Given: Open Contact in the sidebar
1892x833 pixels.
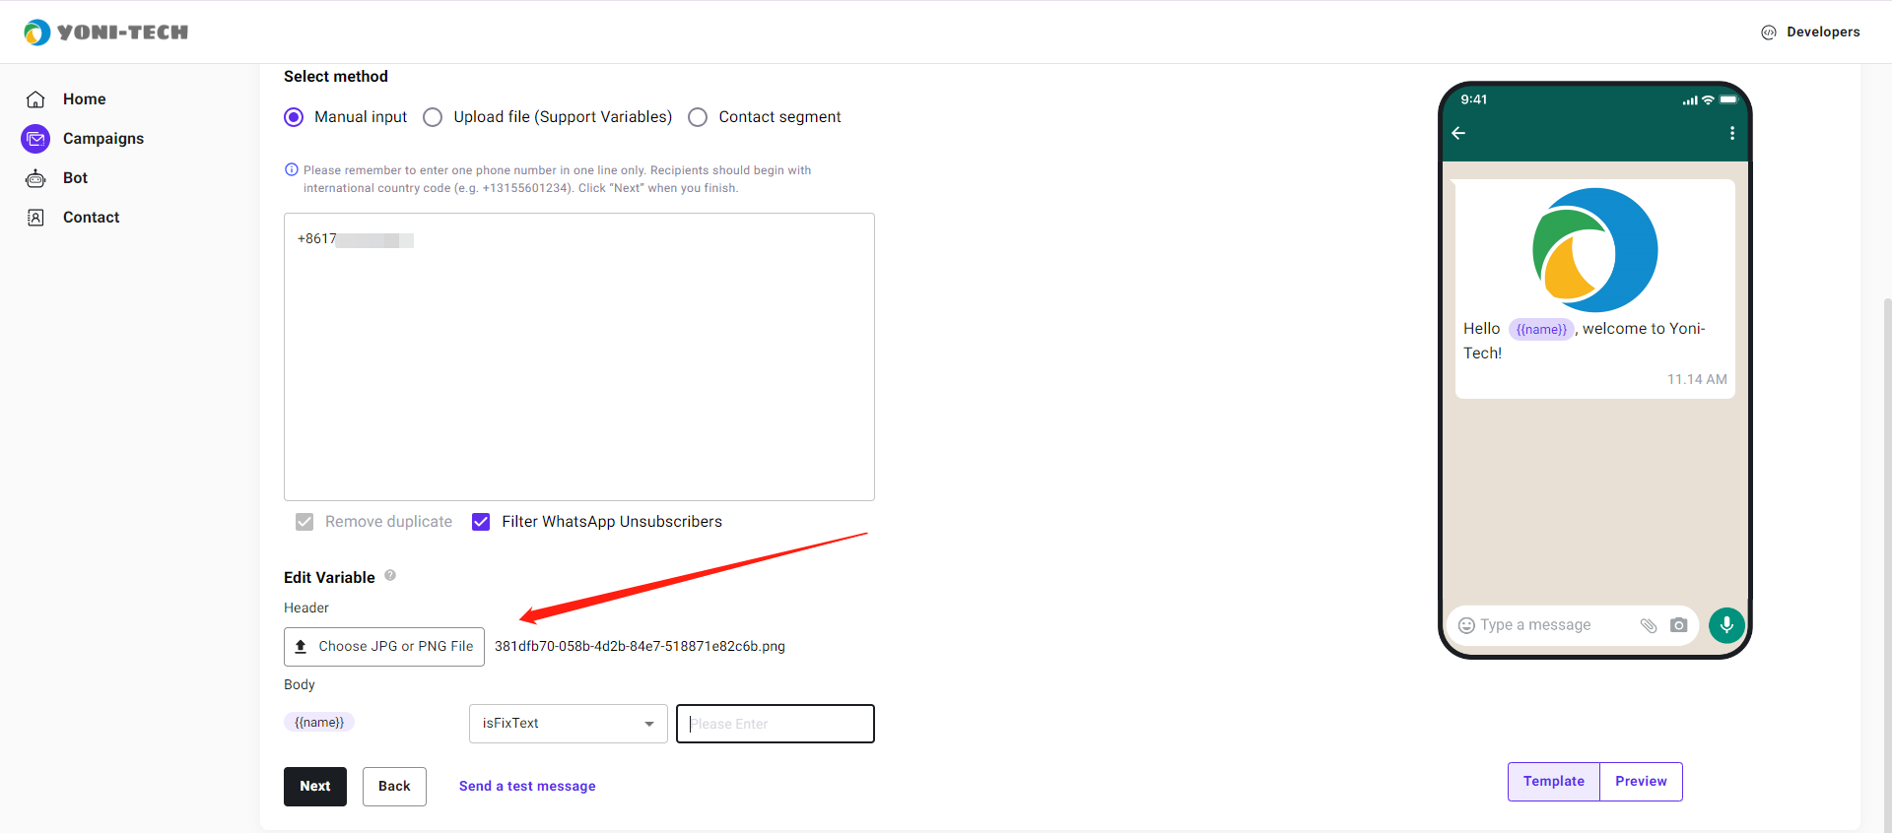Looking at the screenshot, I should pyautogui.click(x=92, y=218).
